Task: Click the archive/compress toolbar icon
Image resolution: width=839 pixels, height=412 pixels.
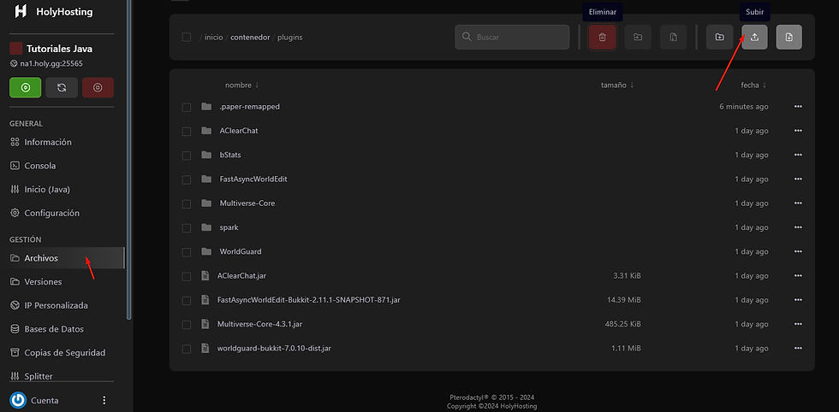Action: 673,38
